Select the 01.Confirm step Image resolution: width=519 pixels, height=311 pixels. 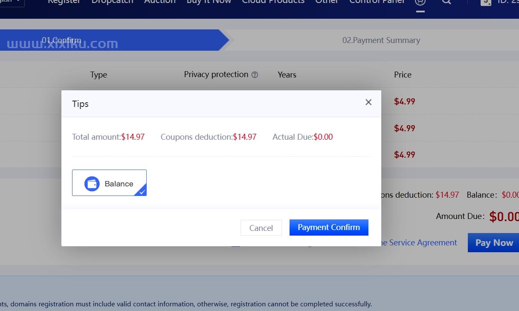tap(61, 40)
